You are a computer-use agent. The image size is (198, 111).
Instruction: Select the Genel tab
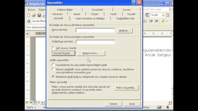point(77,14)
